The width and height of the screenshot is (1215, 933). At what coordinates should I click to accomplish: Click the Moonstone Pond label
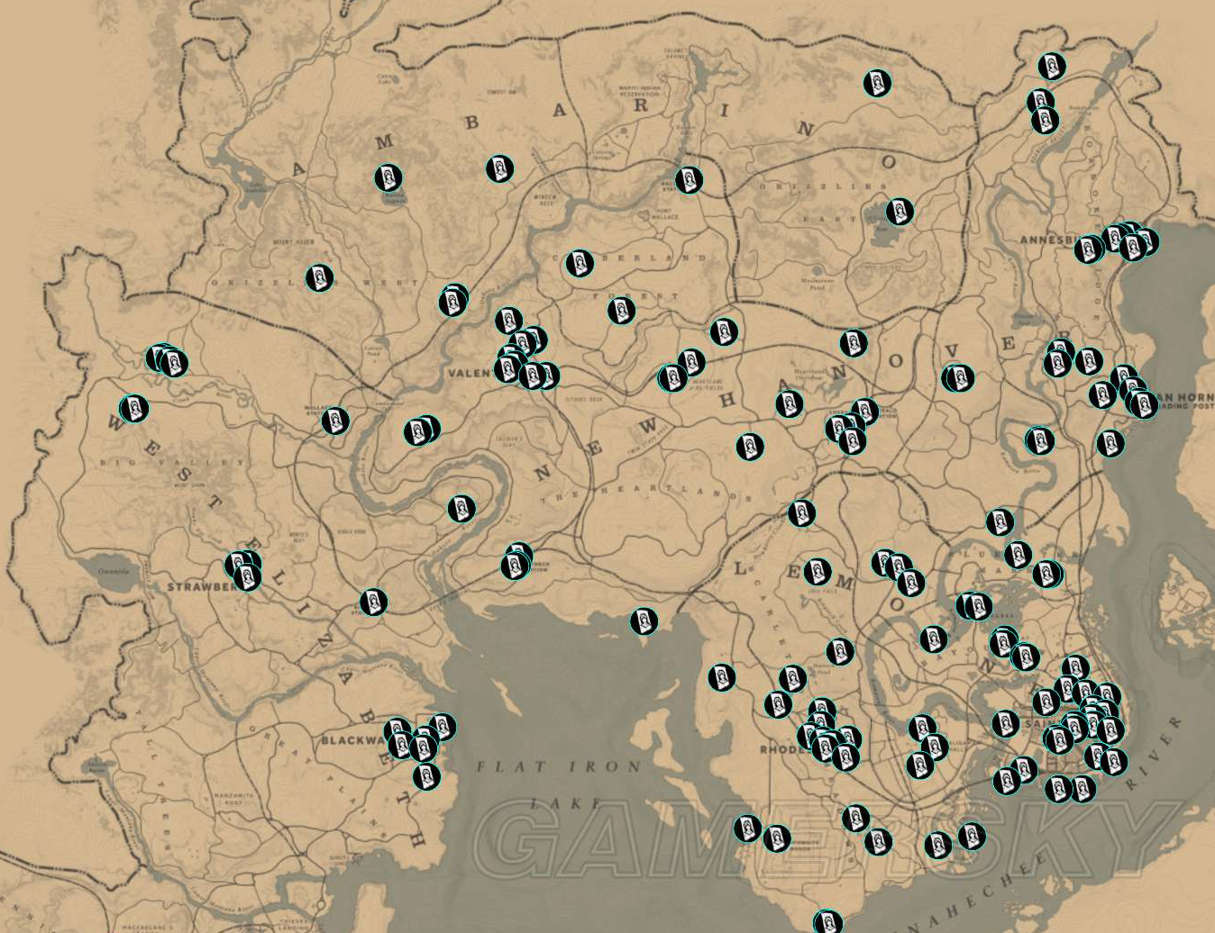[x=817, y=285]
